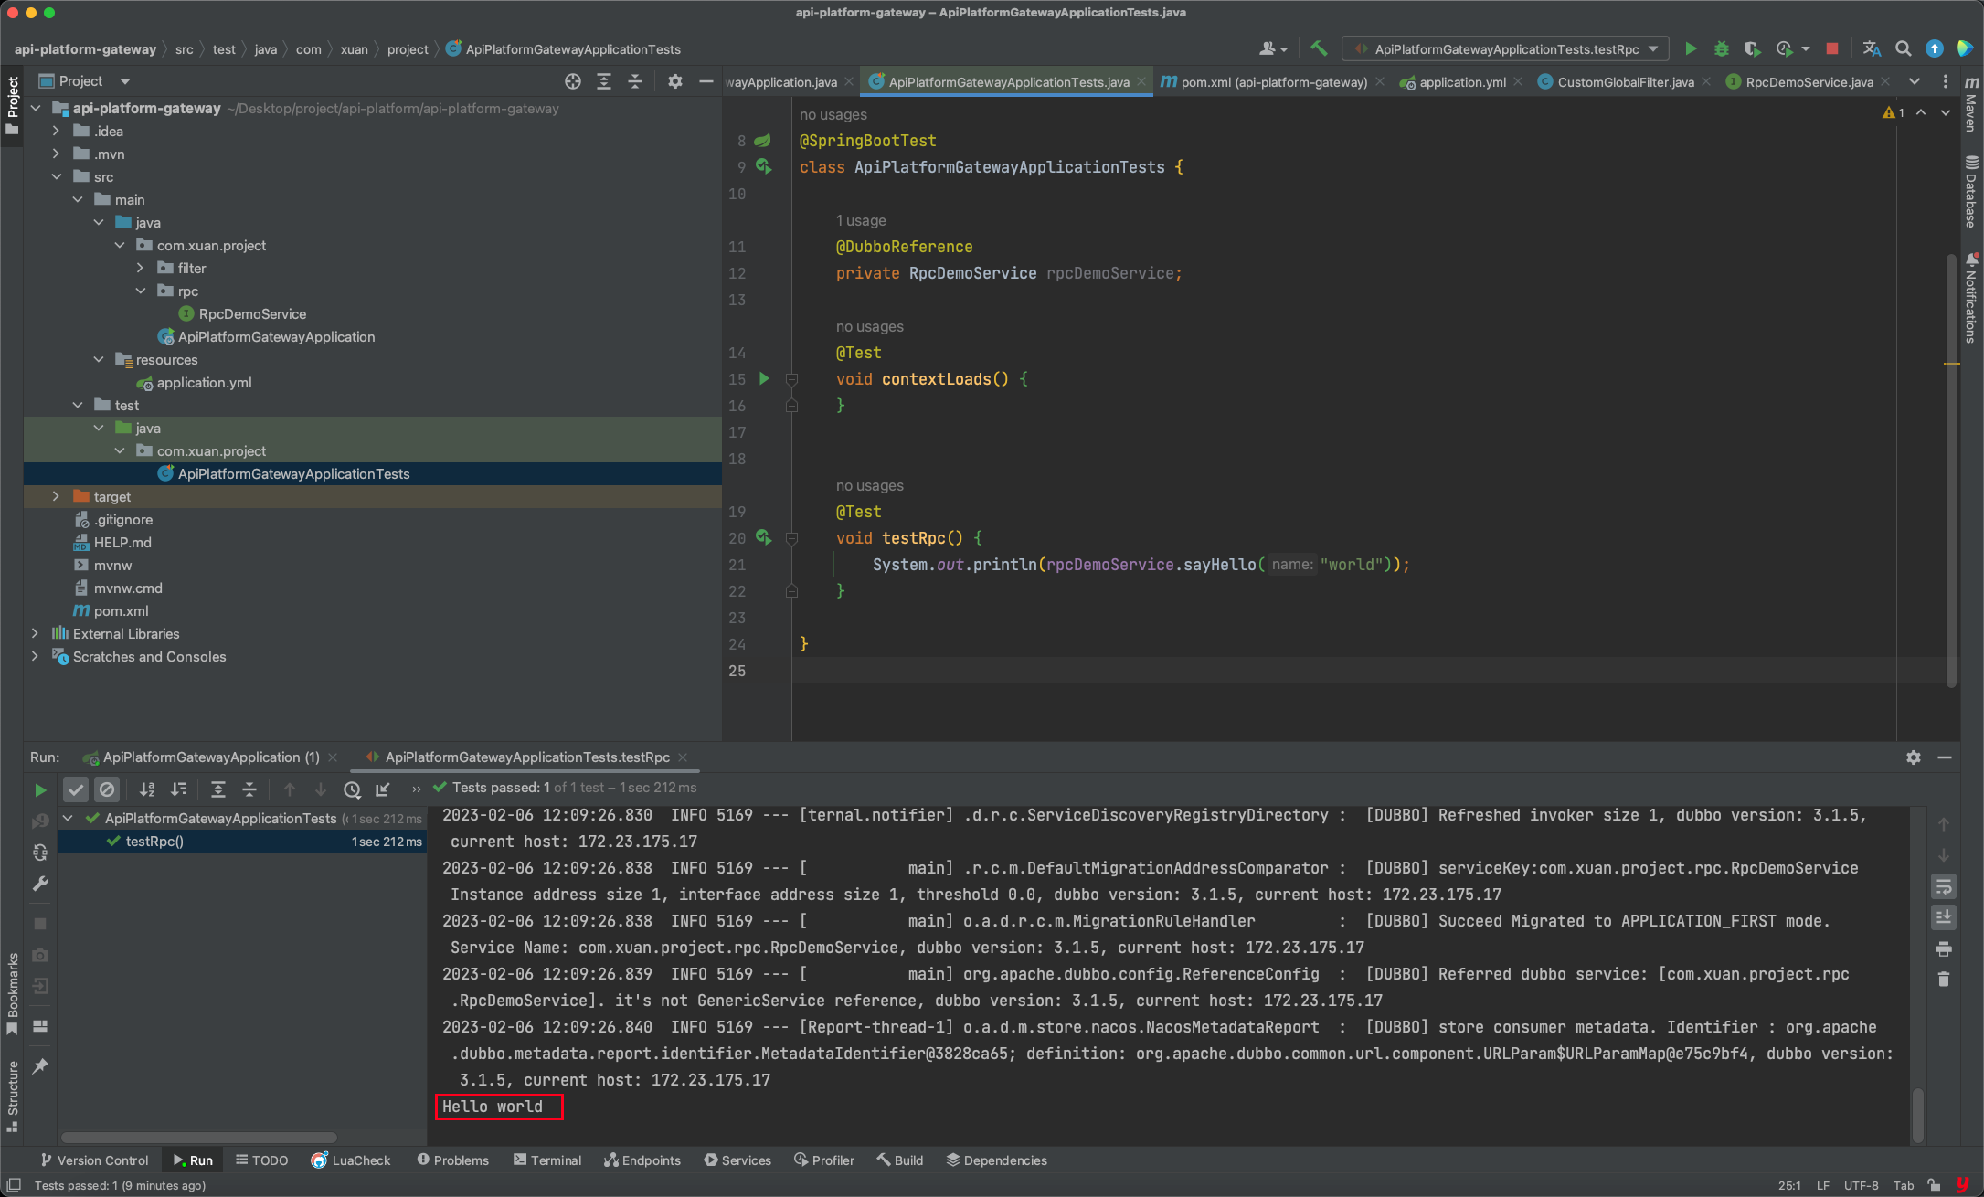Open the CustomGlobalFilter.java tab
The height and width of the screenshot is (1197, 1984).
[x=1625, y=82]
